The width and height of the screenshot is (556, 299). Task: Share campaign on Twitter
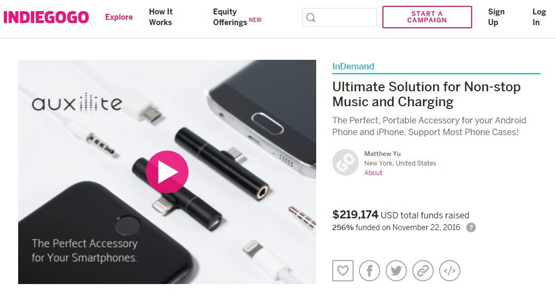(x=396, y=271)
